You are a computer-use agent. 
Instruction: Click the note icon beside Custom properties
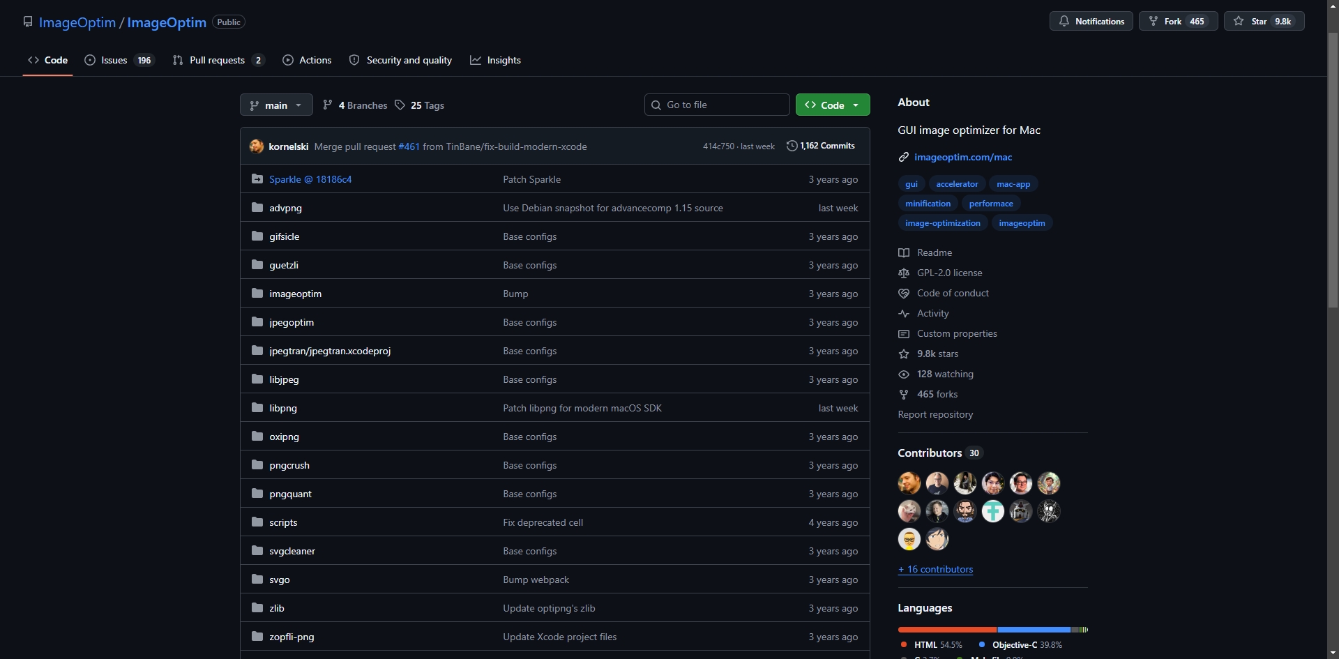[904, 333]
